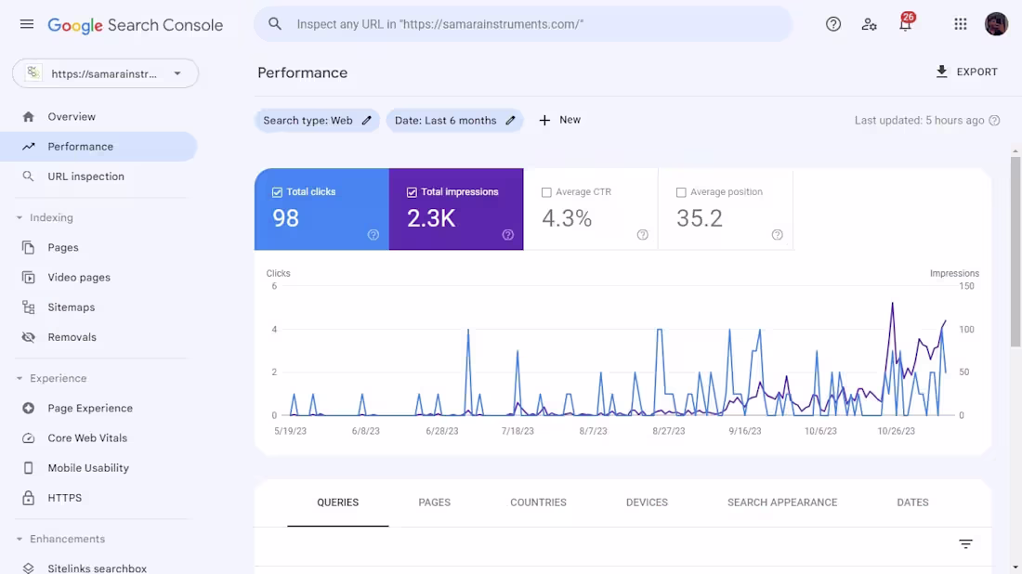
Task: Switch to the COUNTRIES tab
Action: (537, 502)
